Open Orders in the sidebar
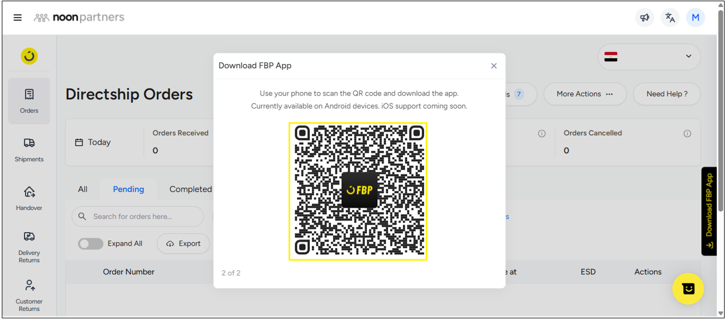 (29, 101)
